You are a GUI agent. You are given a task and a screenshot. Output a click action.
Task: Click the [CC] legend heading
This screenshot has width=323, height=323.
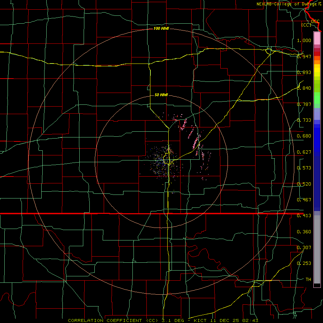306,25
